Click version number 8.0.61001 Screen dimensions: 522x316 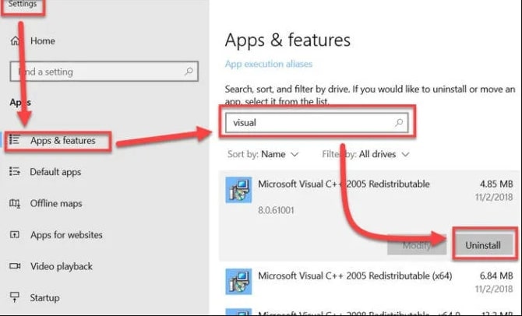[276, 210]
